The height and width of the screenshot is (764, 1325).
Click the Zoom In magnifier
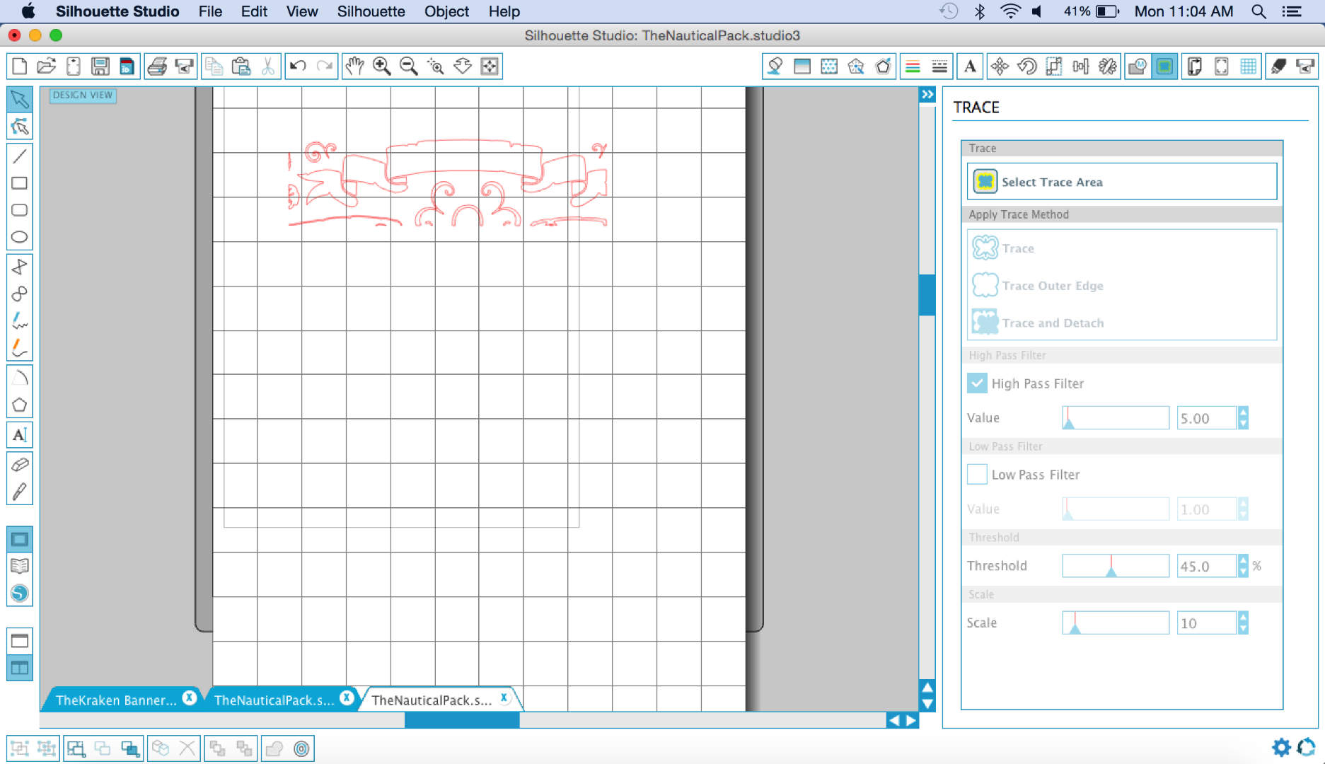(x=382, y=66)
